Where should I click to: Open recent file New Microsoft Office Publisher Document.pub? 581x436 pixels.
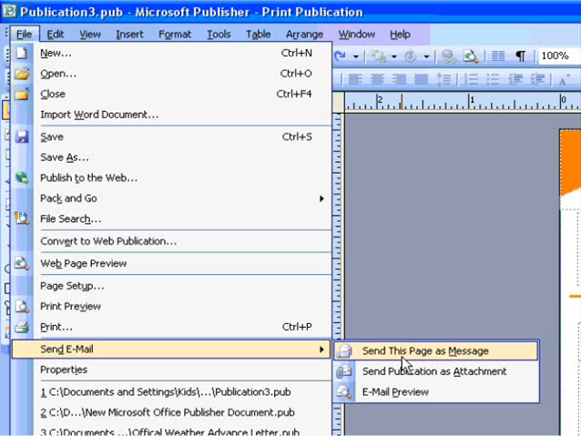pos(171,412)
